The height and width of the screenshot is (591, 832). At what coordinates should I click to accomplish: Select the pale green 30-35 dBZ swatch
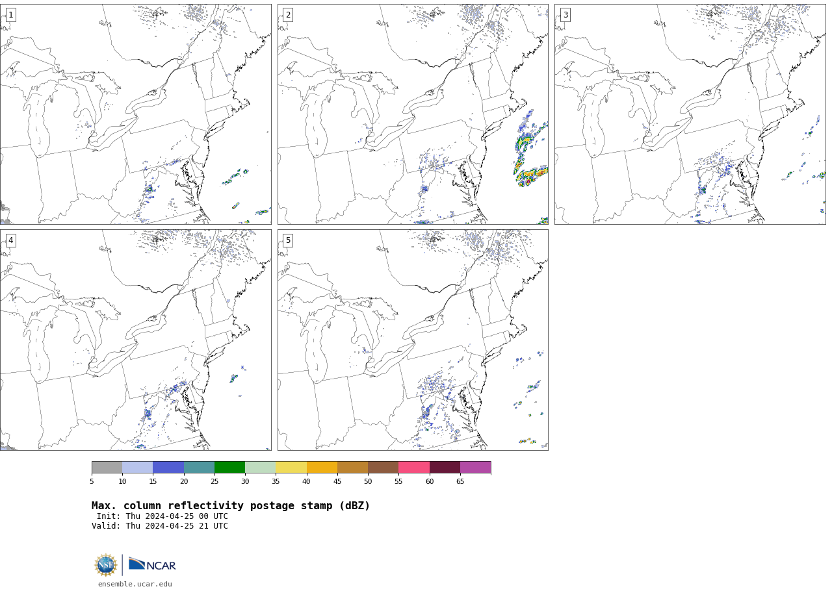click(261, 468)
